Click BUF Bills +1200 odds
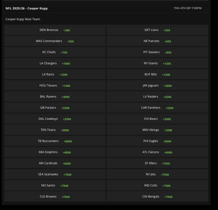The width and height of the screenshot is (218, 210). pyautogui.click(x=157, y=74)
